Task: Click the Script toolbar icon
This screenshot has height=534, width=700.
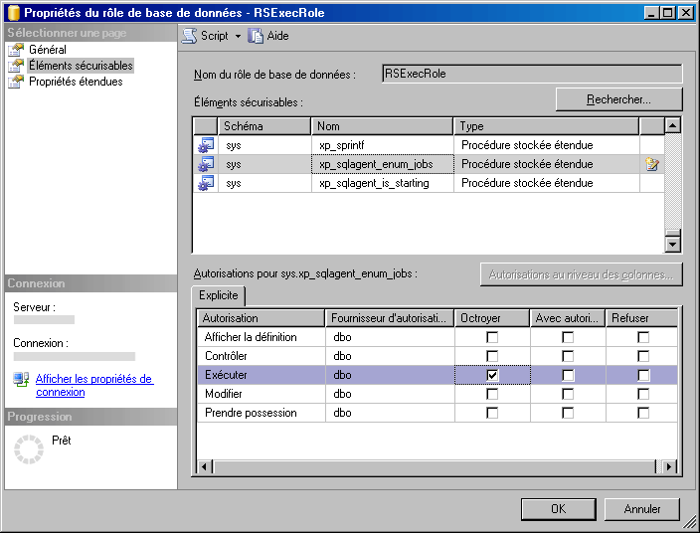Action: coord(189,36)
